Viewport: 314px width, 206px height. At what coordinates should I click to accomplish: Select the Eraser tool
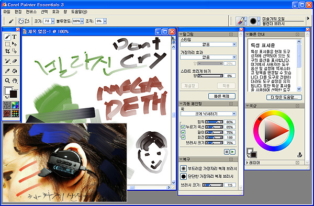(14, 61)
